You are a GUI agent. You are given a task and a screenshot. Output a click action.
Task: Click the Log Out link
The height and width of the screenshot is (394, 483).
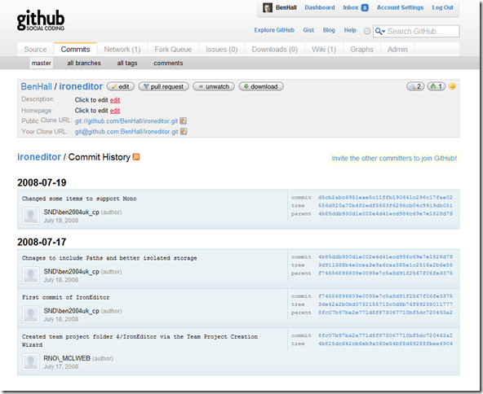[442, 7]
